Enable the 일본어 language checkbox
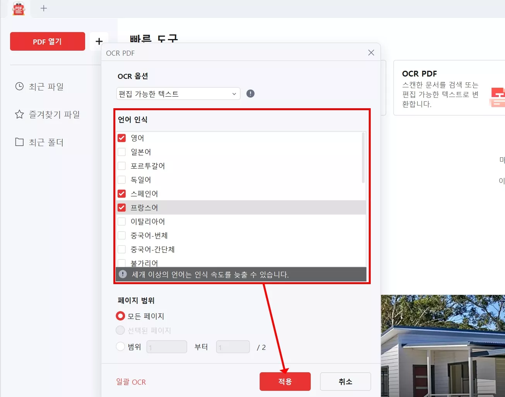This screenshot has height=397, width=505. pos(122,152)
